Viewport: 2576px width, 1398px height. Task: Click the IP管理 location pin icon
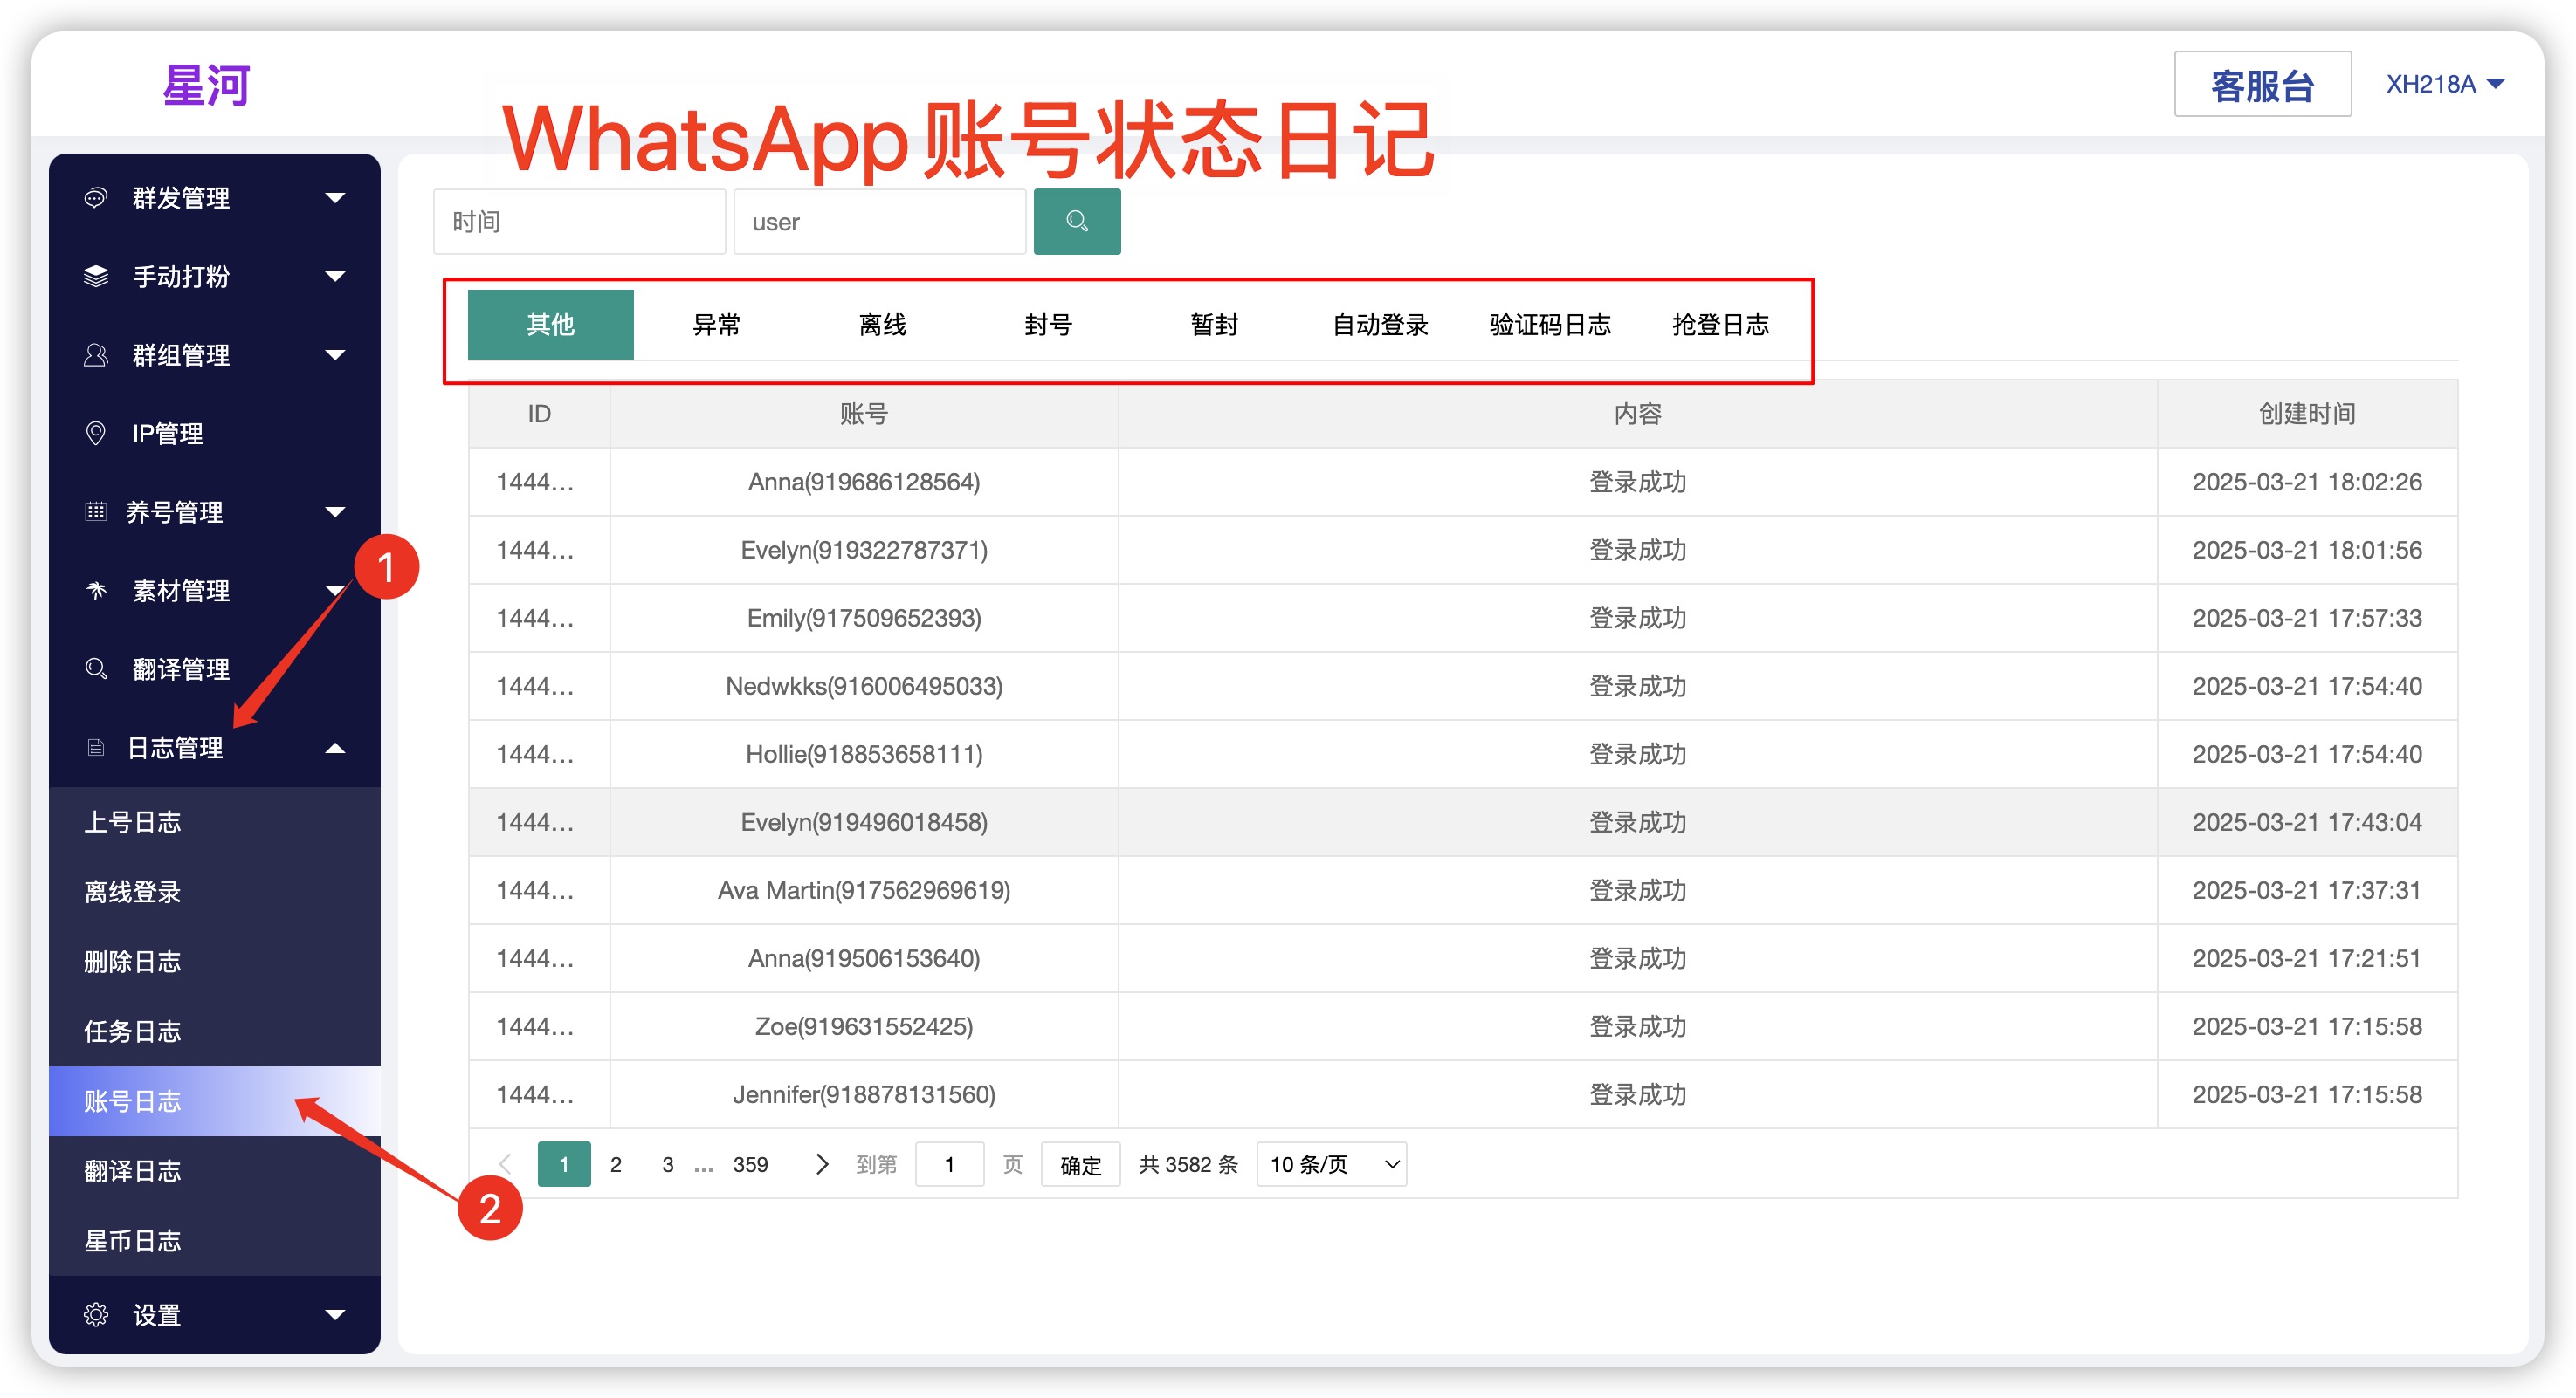coord(95,433)
